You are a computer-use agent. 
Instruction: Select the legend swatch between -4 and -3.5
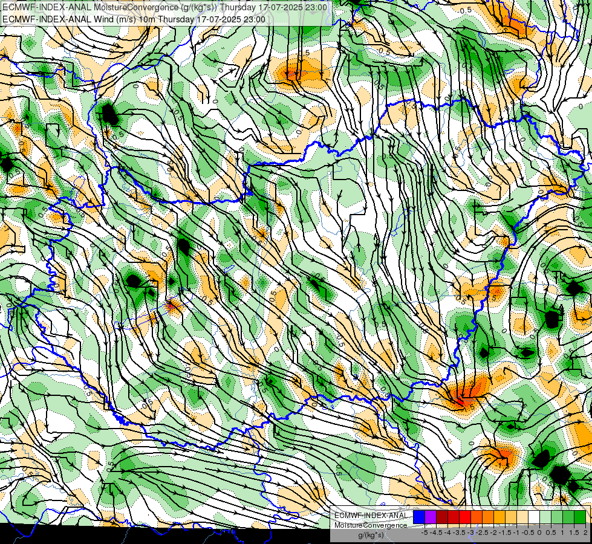tap(454, 517)
